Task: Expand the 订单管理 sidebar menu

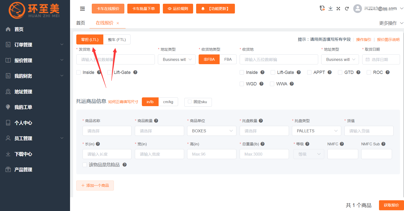Action: tap(35, 45)
